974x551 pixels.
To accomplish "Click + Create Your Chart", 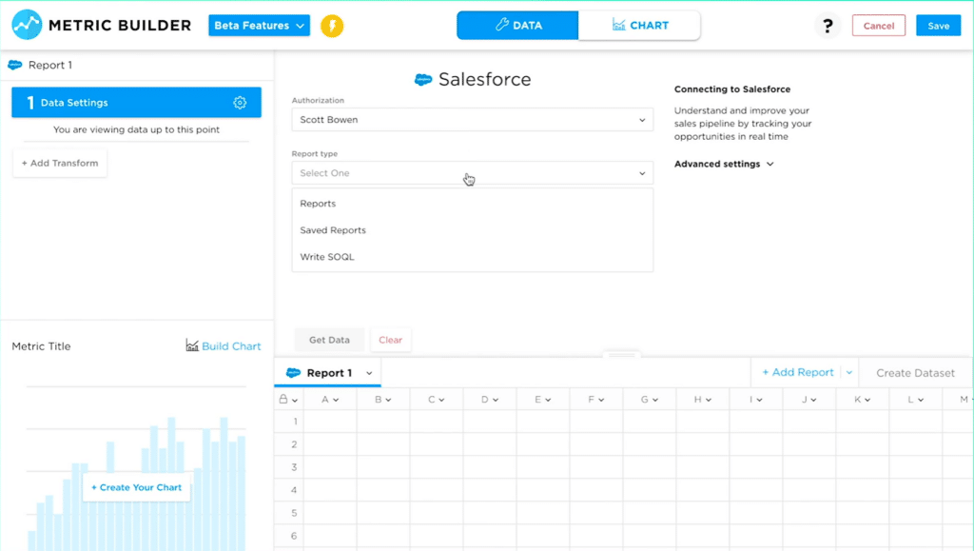I will [137, 487].
